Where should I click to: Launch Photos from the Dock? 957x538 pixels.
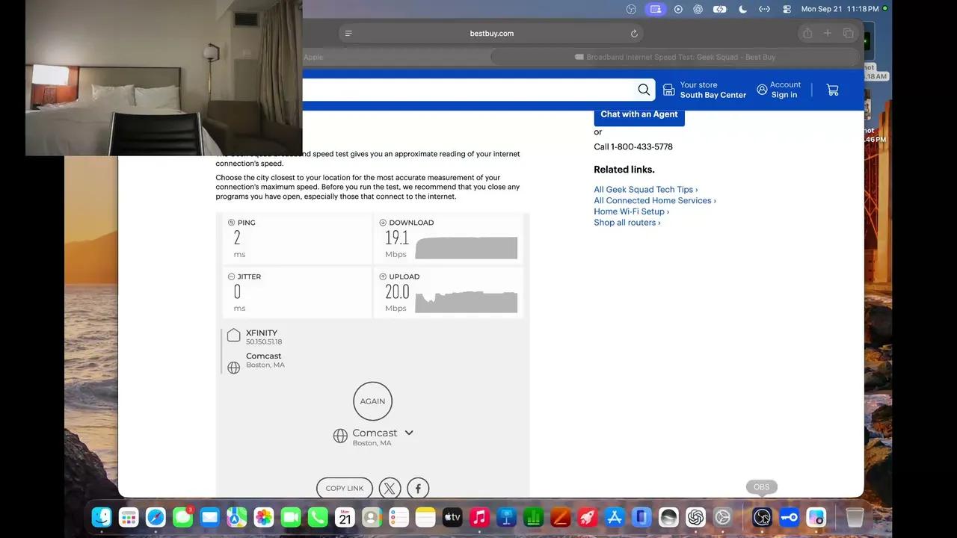(264, 517)
